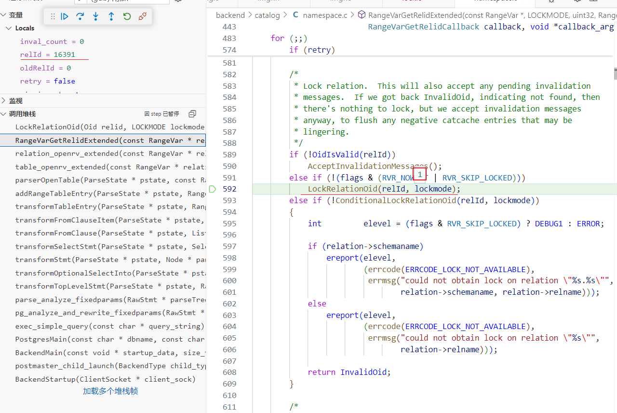
Task: Select the PostgresMain stack frame
Action: pos(109,339)
